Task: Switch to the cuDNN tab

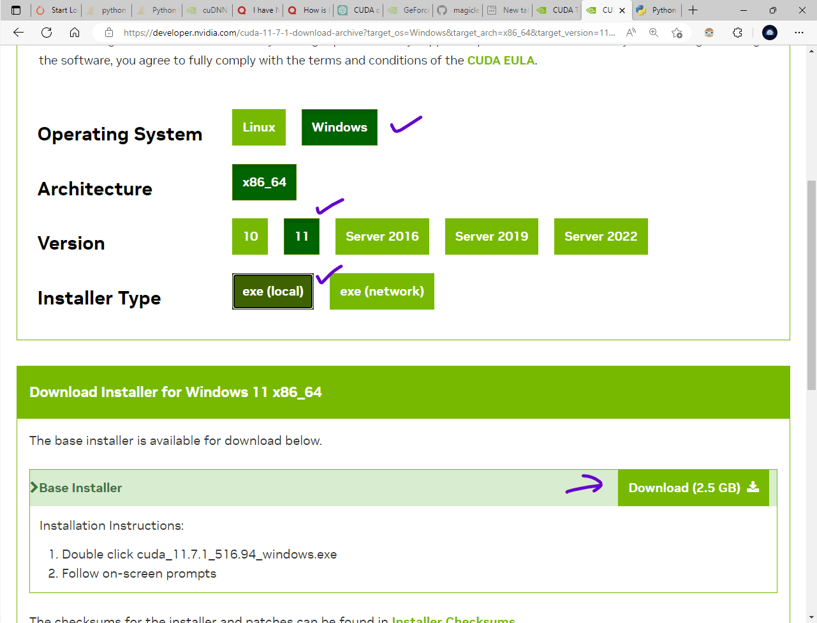Action: (x=207, y=10)
